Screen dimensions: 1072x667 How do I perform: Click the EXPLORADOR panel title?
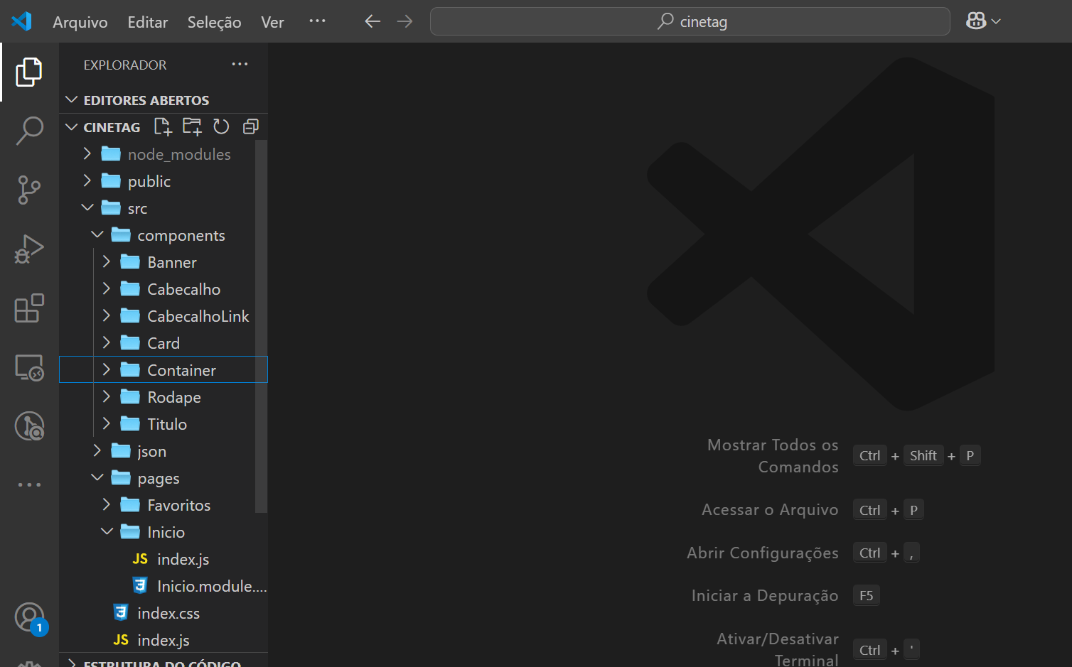(125, 65)
